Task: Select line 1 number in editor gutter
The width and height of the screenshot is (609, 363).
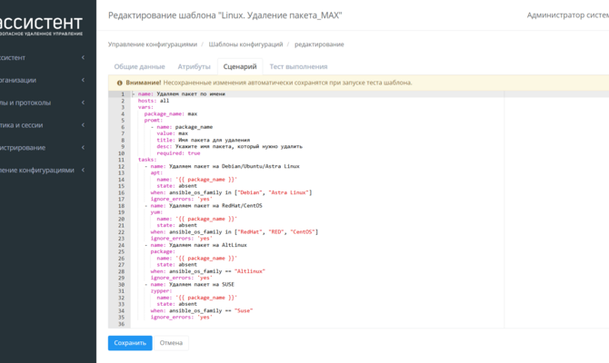Action: 123,94
